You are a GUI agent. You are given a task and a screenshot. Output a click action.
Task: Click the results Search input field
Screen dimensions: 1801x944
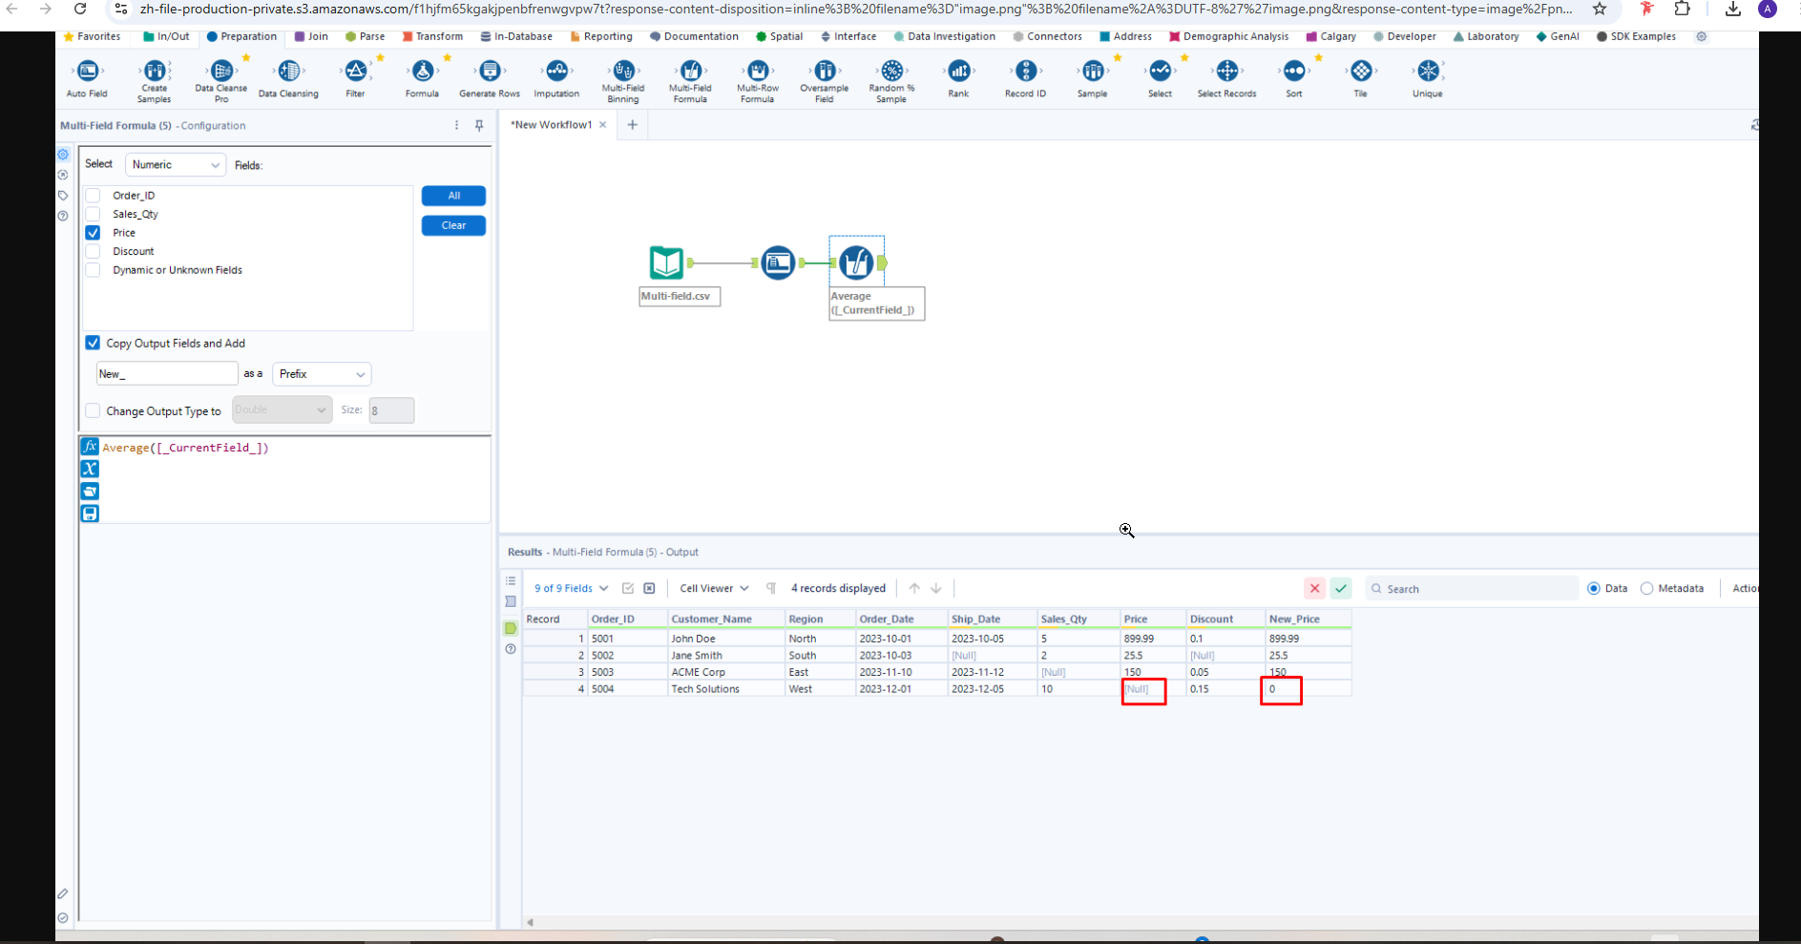click(1475, 589)
